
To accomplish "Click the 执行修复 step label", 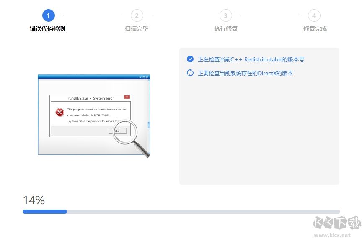I will click(226, 28).
